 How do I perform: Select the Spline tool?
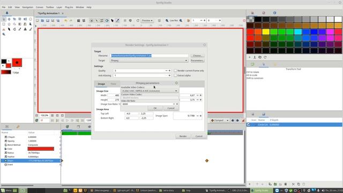(x=25, y=24)
